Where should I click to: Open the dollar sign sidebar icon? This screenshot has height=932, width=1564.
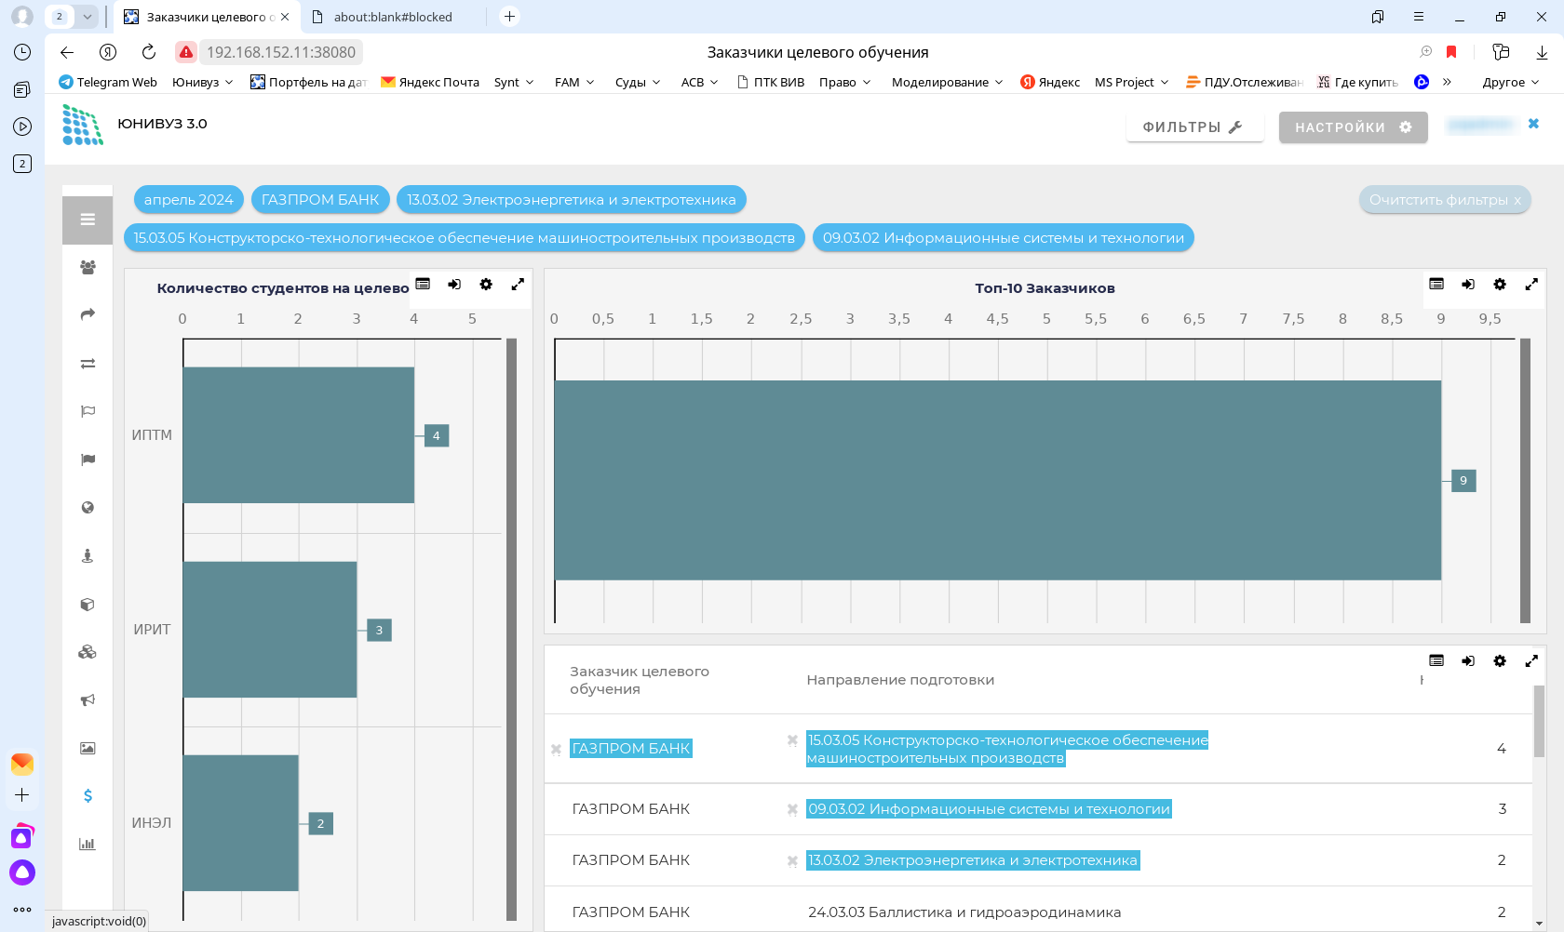88,796
